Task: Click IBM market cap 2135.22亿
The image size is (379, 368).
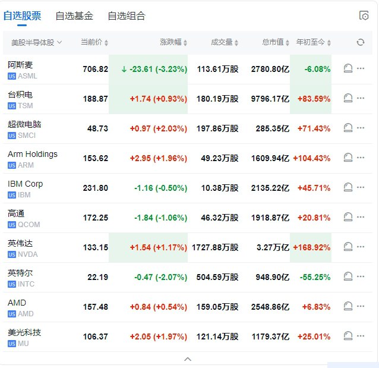Action: coord(270,188)
